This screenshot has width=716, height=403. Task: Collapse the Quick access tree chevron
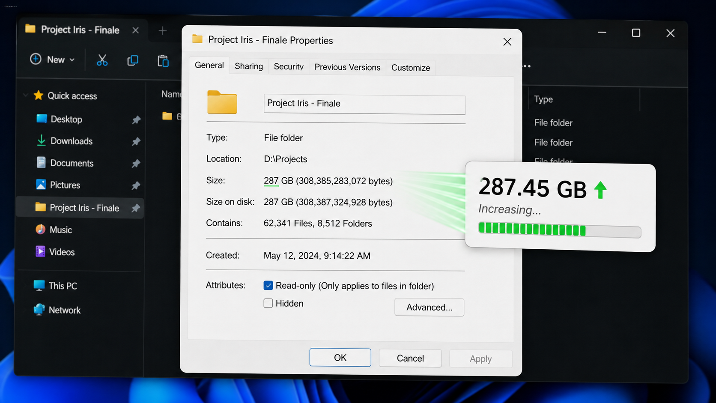[x=26, y=95]
